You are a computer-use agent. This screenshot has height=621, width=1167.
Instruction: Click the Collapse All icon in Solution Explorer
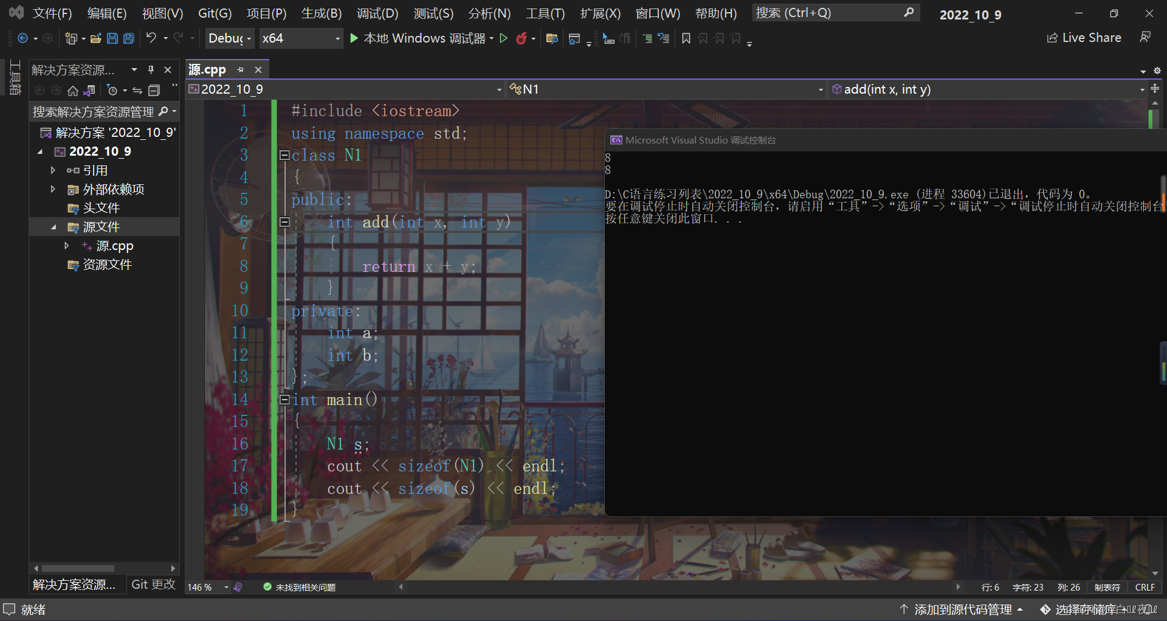[154, 91]
